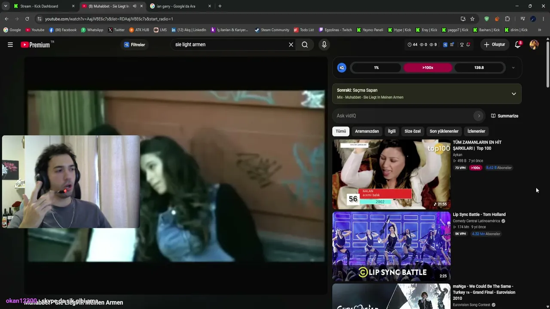Open the ATK HUB bookmark
Image resolution: width=550 pixels, height=309 pixels.
(139, 30)
